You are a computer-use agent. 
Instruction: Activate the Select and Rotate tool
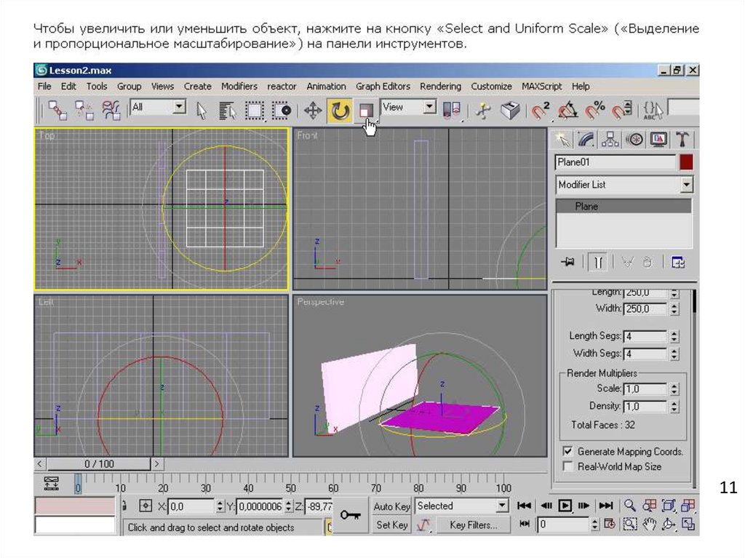pyautogui.click(x=340, y=111)
